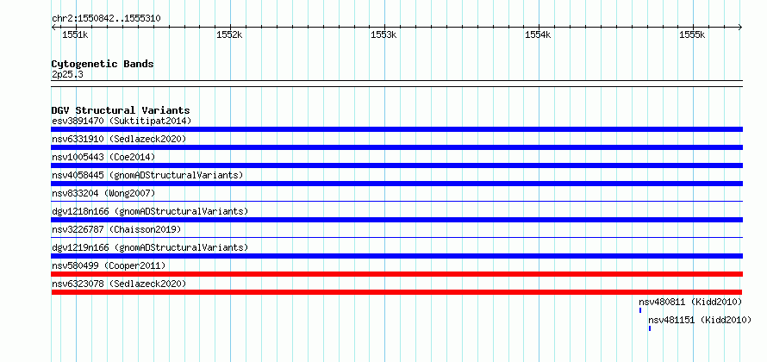Open dgv1219n166 (gnomADStructuralVariants) label
The height and width of the screenshot is (362, 767).
tap(150, 247)
